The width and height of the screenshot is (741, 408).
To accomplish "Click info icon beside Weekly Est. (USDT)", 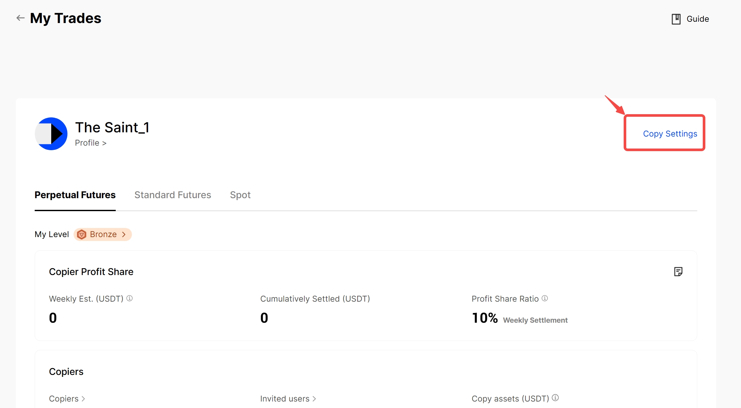I will pyautogui.click(x=130, y=298).
